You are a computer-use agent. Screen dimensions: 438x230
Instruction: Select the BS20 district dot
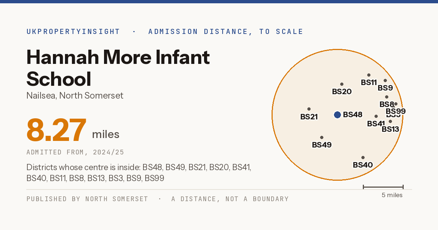342,84
